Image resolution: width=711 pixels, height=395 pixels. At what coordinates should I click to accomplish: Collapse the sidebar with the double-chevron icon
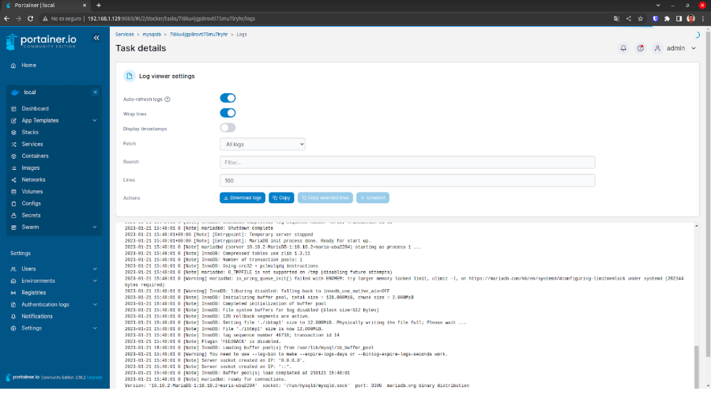pyautogui.click(x=96, y=38)
